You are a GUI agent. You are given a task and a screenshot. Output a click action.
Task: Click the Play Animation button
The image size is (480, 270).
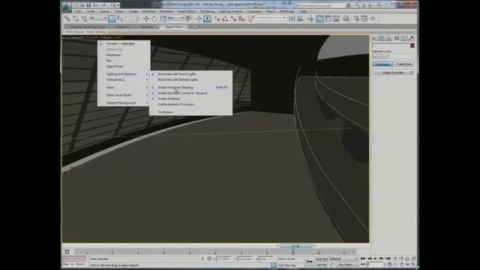[x=376, y=259]
